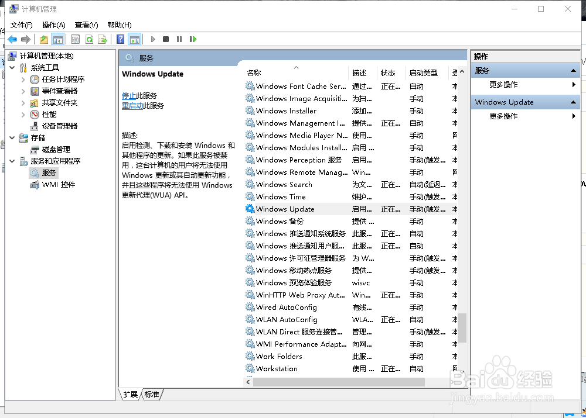This screenshot has width=586, height=418.
Task: Expand the 共享文件夹 node arrow
Action: tap(23, 102)
